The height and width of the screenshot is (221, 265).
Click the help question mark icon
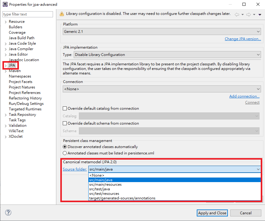pos(8,212)
